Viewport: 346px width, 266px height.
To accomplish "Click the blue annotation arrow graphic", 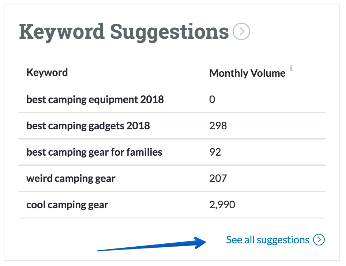I will 152,244.
